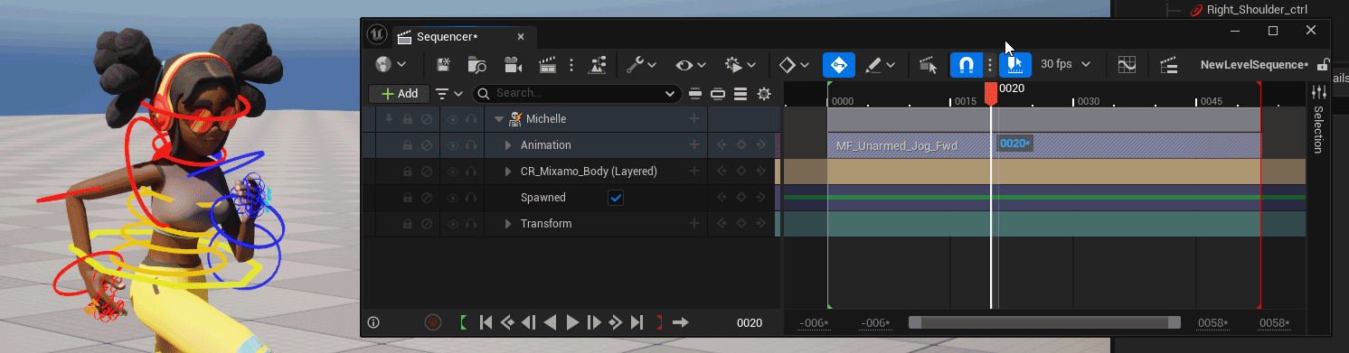Image resolution: width=1349 pixels, height=353 pixels.
Task: Click the green Add button
Action: point(399,93)
